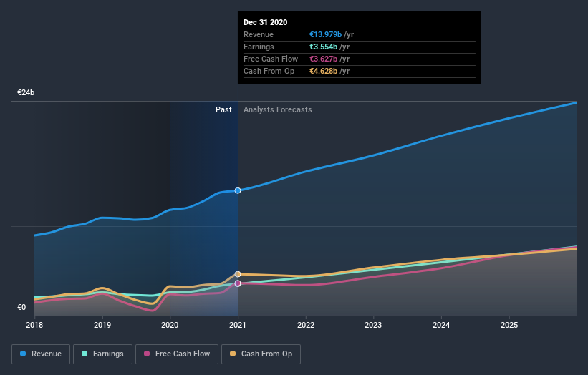The width and height of the screenshot is (588, 375).
Task: Toggle the Cash From Op legend series
Action: point(261,354)
